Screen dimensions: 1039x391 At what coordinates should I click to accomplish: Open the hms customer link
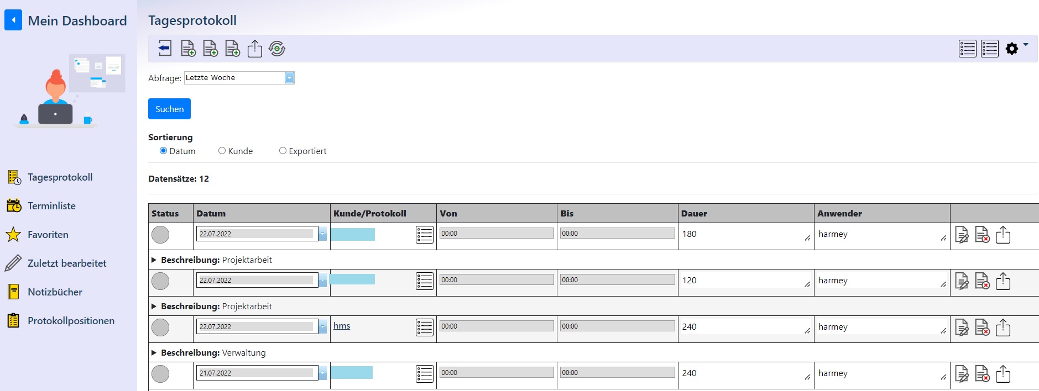click(342, 326)
